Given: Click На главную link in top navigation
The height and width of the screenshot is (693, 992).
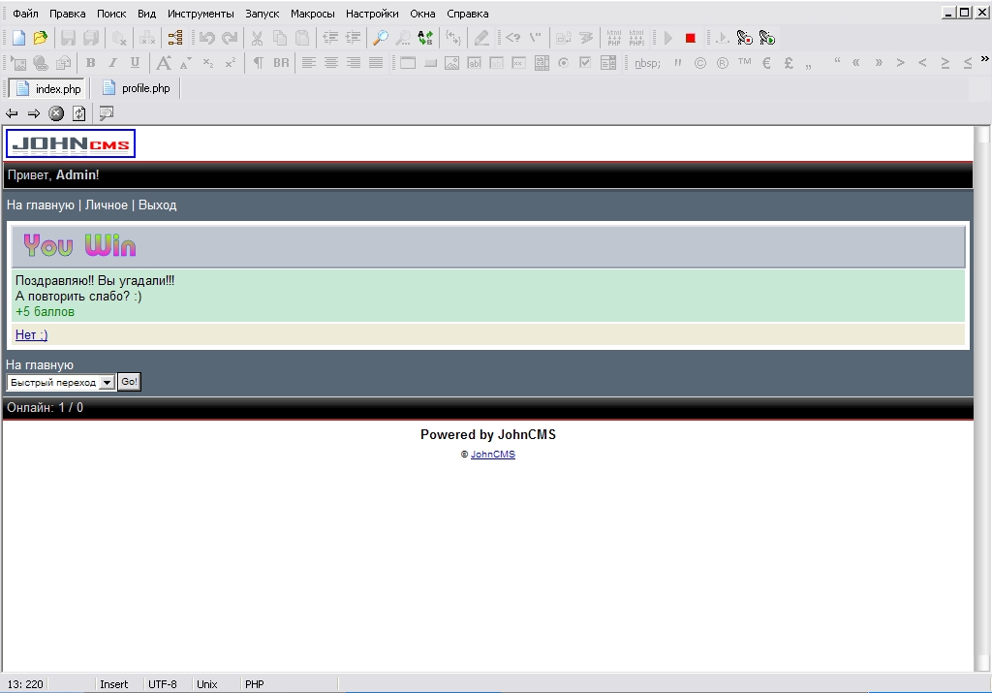Looking at the screenshot, I should [41, 205].
